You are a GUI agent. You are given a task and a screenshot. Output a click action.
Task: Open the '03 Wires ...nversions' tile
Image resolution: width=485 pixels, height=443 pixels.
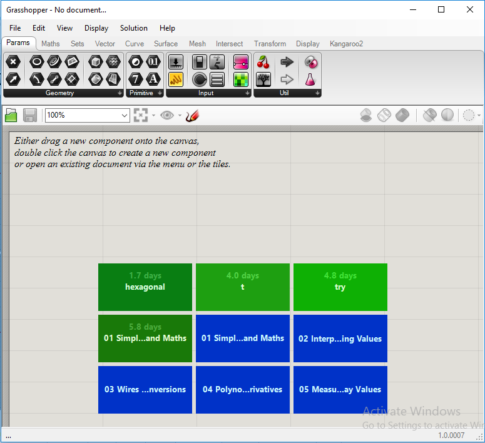[x=145, y=390]
